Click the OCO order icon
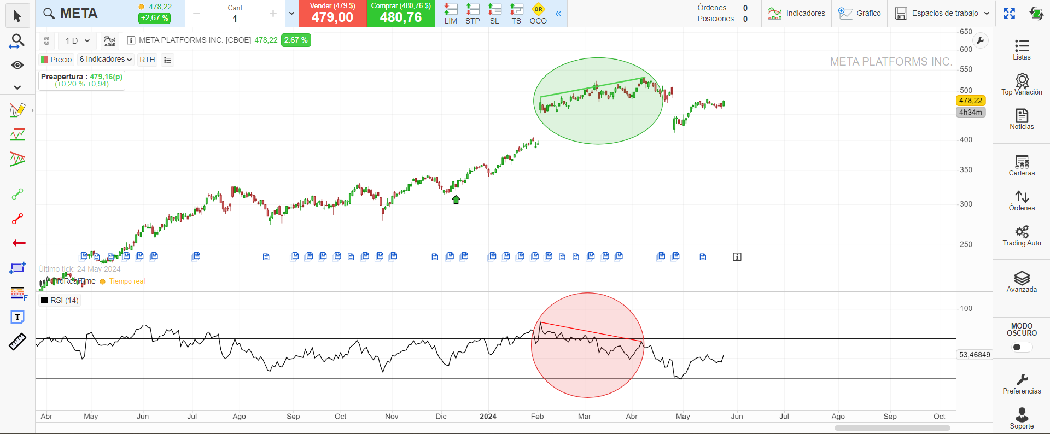The width and height of the screenshot is (1050, 434). coord(538,14)
